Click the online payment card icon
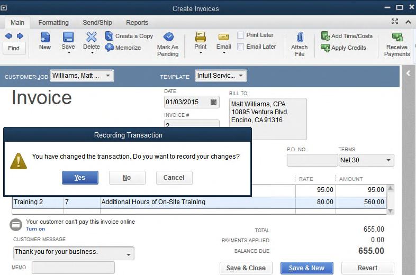This screenshot has width=416, height=275. (16, 225)
